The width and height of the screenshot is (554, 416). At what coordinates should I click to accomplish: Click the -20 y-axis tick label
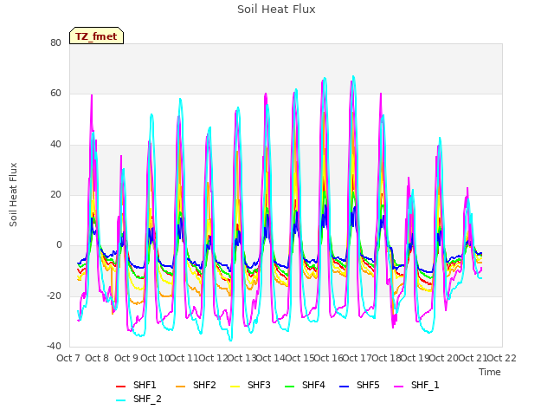pyautogui.click(x=54, y=296)
